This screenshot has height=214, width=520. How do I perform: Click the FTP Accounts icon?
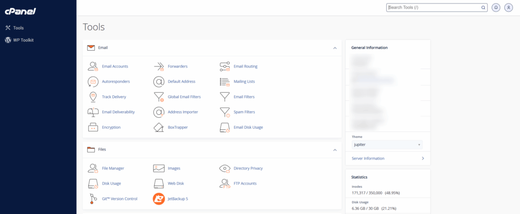[x=224, y=184]
